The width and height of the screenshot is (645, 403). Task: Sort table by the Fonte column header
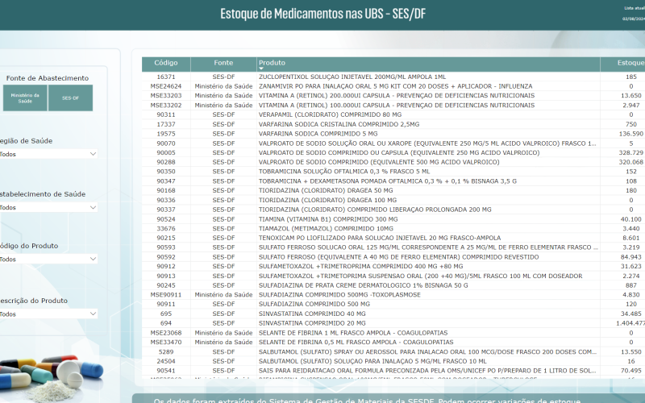(x=223, y=63)
